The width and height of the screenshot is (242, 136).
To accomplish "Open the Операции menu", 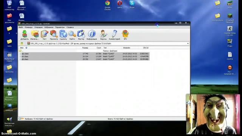I will click(39, 27).
